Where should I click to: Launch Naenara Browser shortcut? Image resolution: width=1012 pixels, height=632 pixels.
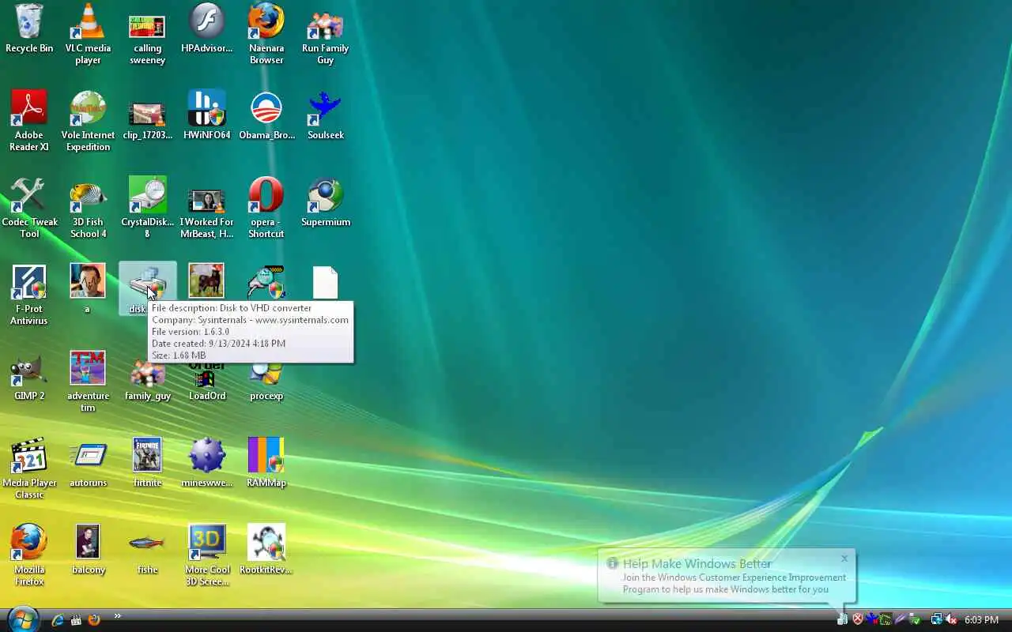266,34
